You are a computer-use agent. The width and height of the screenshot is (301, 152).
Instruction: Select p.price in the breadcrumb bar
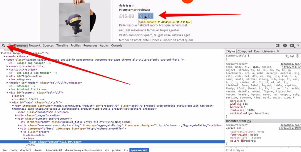tap(116, 150)
